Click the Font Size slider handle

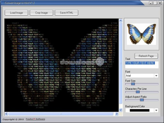pos(133,84)
